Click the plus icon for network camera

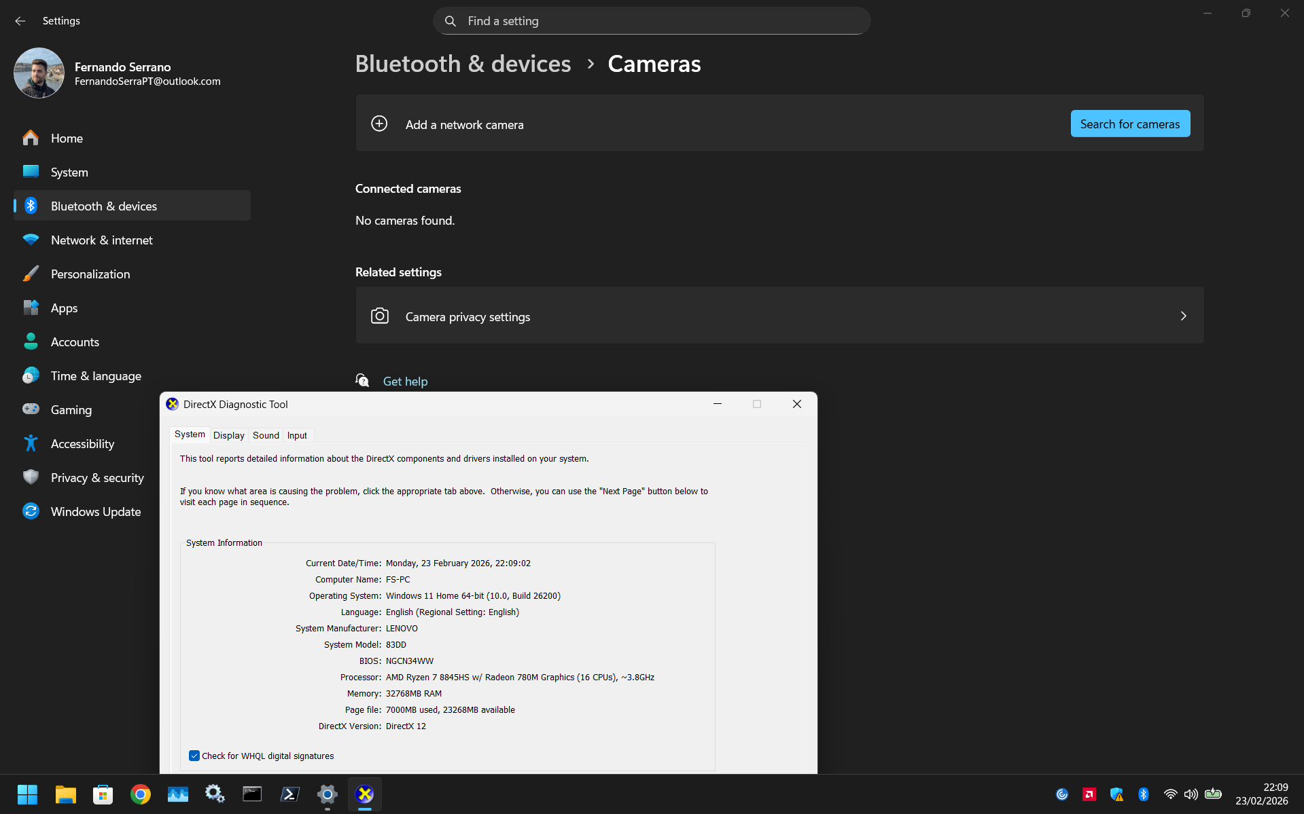pyautogui.click(x=379, y=124)
